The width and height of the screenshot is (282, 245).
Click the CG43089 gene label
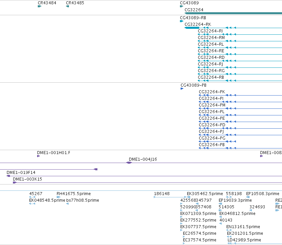[189, 3]
